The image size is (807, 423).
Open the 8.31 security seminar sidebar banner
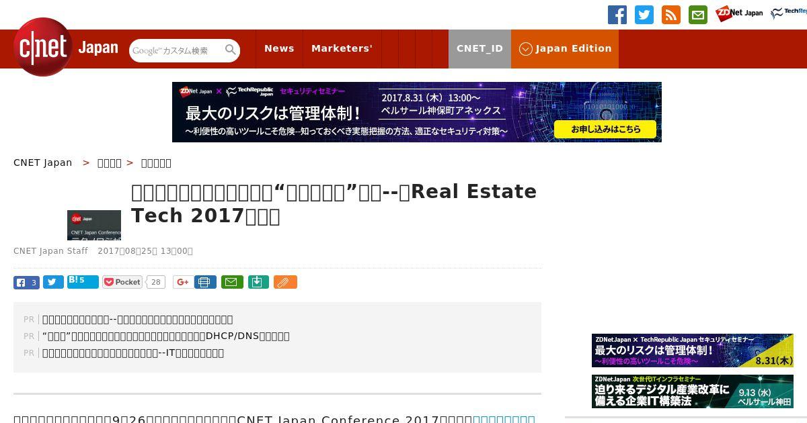click(x=693, y=350)
